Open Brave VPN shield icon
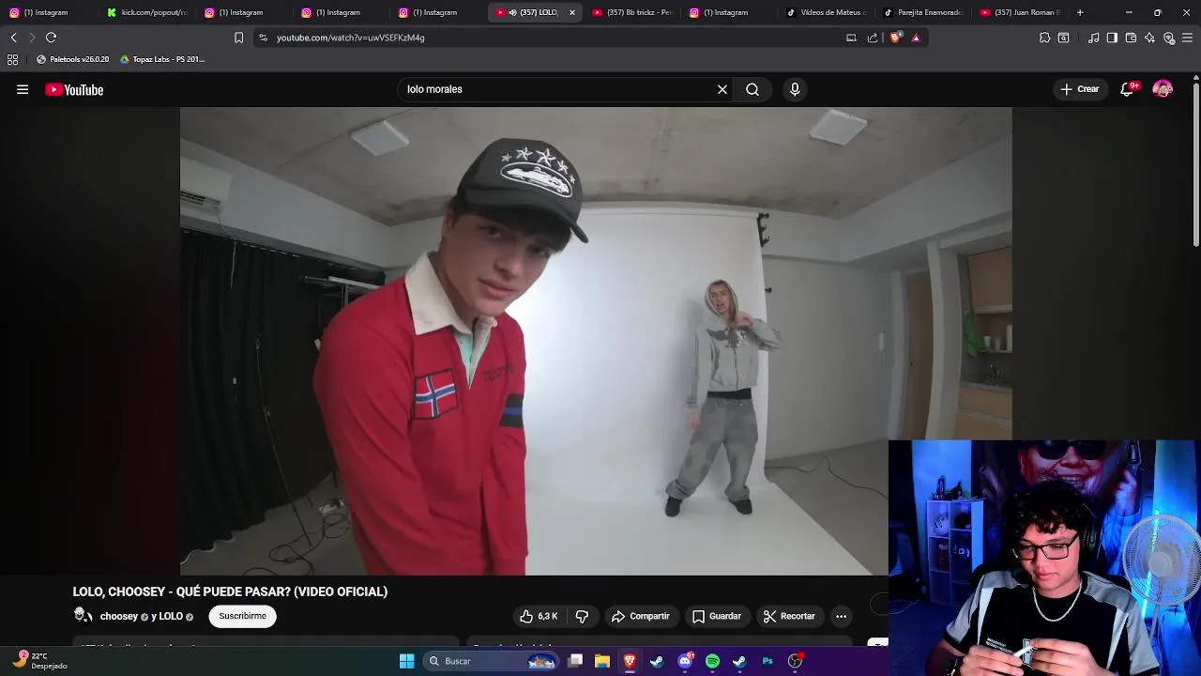Image resolution: width=1201 pixels, height=676 pixels. click(1169, 38)
